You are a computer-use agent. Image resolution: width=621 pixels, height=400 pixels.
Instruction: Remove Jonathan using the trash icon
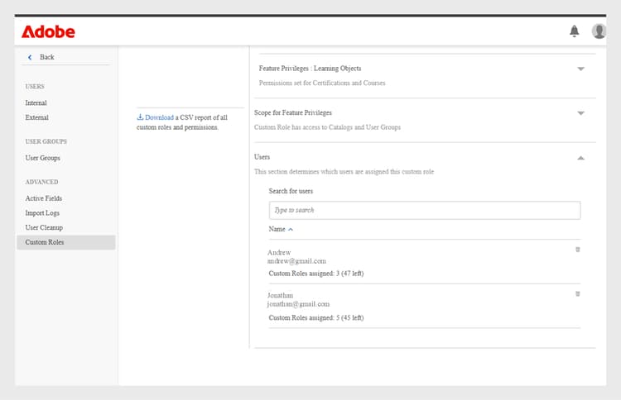click(x=578, y=293)
